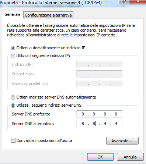Image resolution: width=146 pixels, height=164 pixels.
Task: Select Utilizza i seguenti indirizzi server DNS
Action: (x=13, y=106)
